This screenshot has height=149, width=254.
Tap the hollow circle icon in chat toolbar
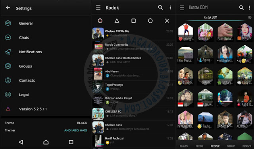click(150, 21)
